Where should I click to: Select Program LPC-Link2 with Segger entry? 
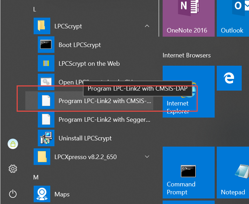[x=105, y=120]
